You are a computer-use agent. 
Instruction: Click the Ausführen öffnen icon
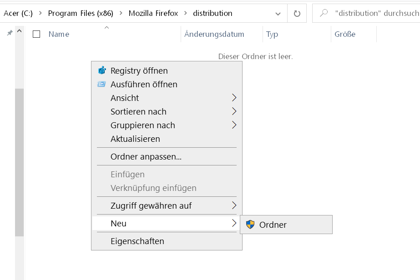[x=101, y=84]
